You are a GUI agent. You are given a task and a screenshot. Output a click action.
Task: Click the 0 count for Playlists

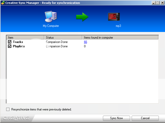[x=85, y=46]
